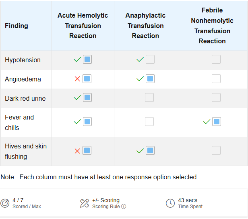Click green check beside Fever Febrile Nonhemolytic
This screenshot has width=248, height=219.
pos(207,122)
